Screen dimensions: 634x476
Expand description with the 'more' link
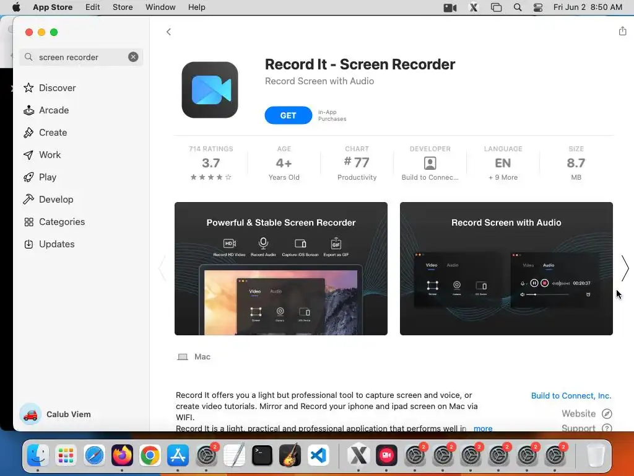[x=483, y=428]
